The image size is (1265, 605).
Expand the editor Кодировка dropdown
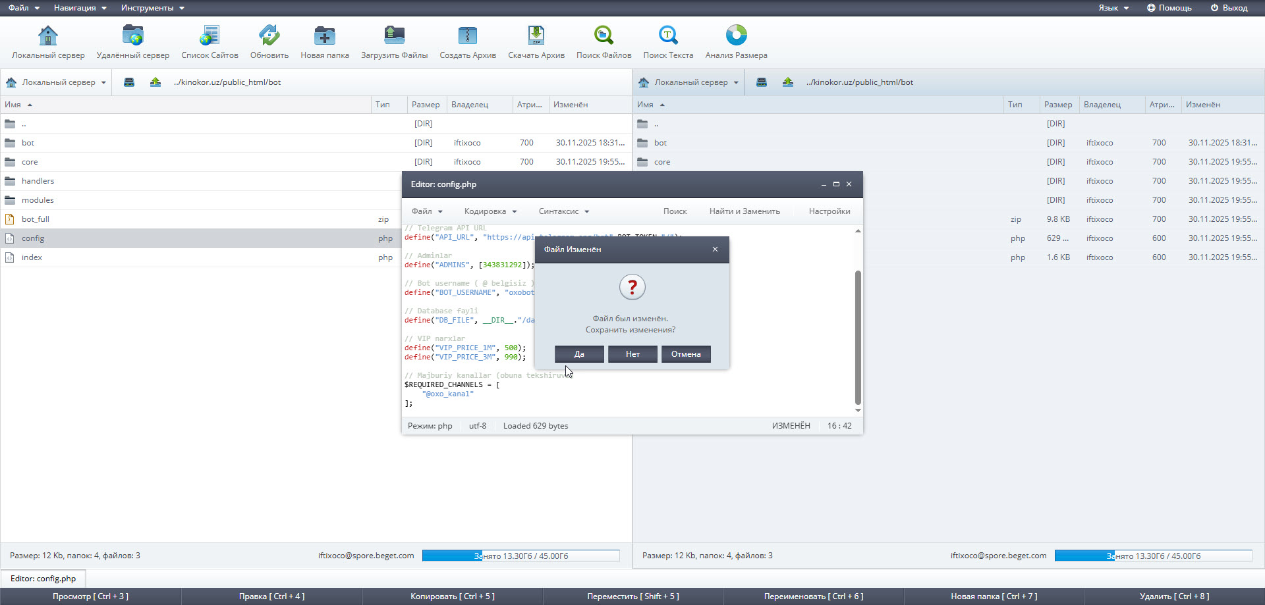coord(490,211)
